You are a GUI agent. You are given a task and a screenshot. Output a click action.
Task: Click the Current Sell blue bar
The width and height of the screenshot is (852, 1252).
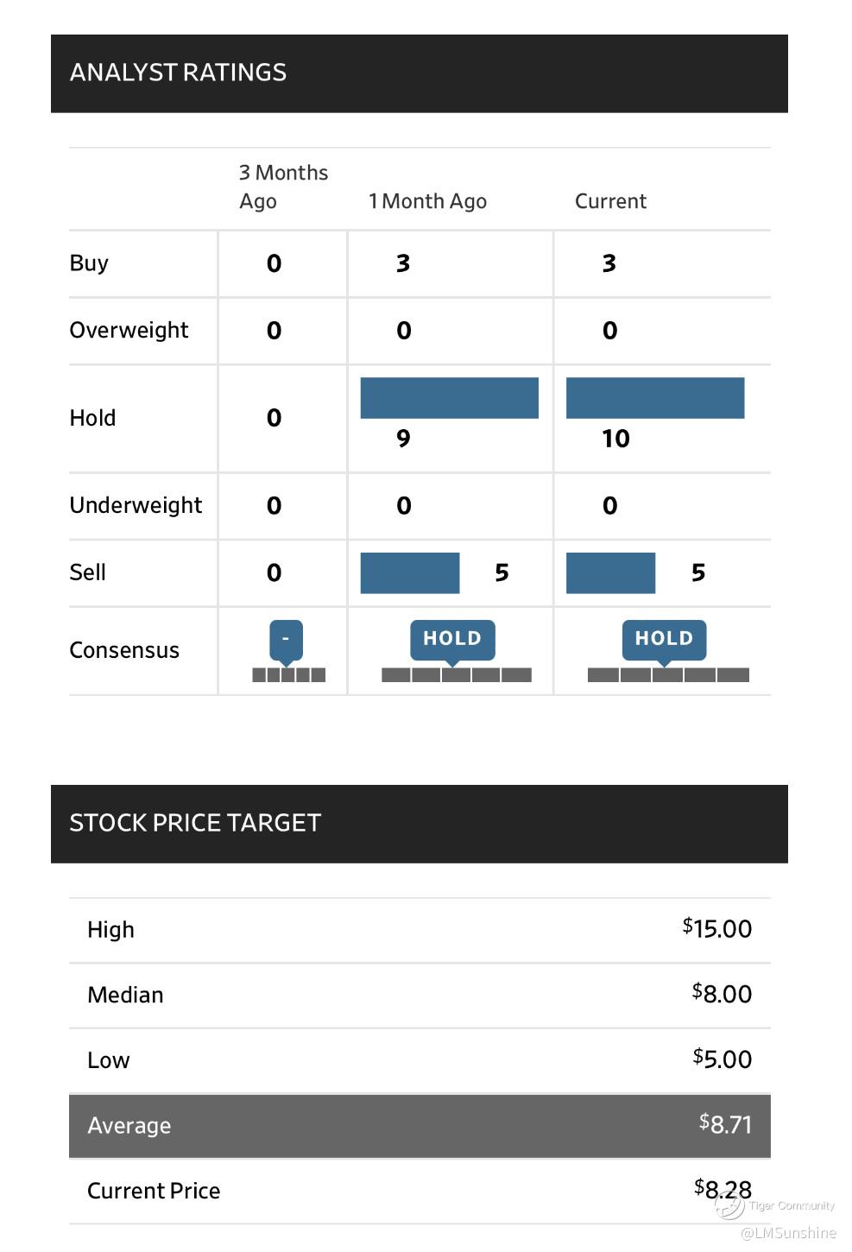click(610, 573)
